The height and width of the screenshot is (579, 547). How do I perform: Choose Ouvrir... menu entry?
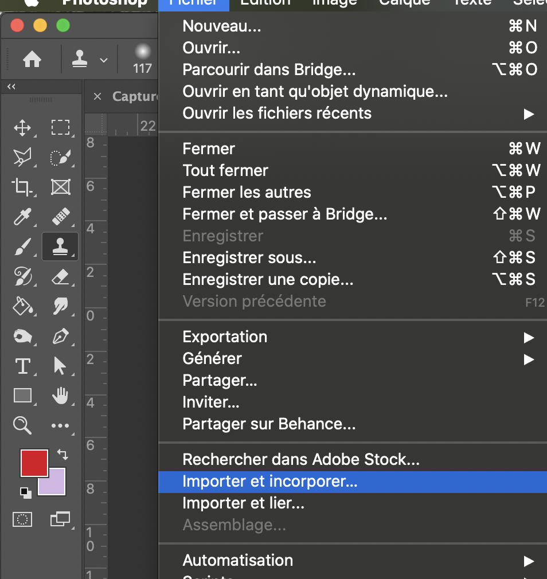[353, 48]
